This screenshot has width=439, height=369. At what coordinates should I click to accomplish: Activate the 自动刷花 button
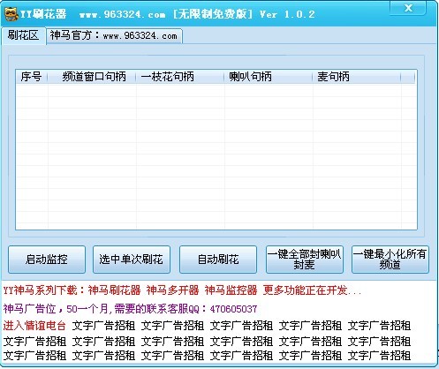(218, 260)
